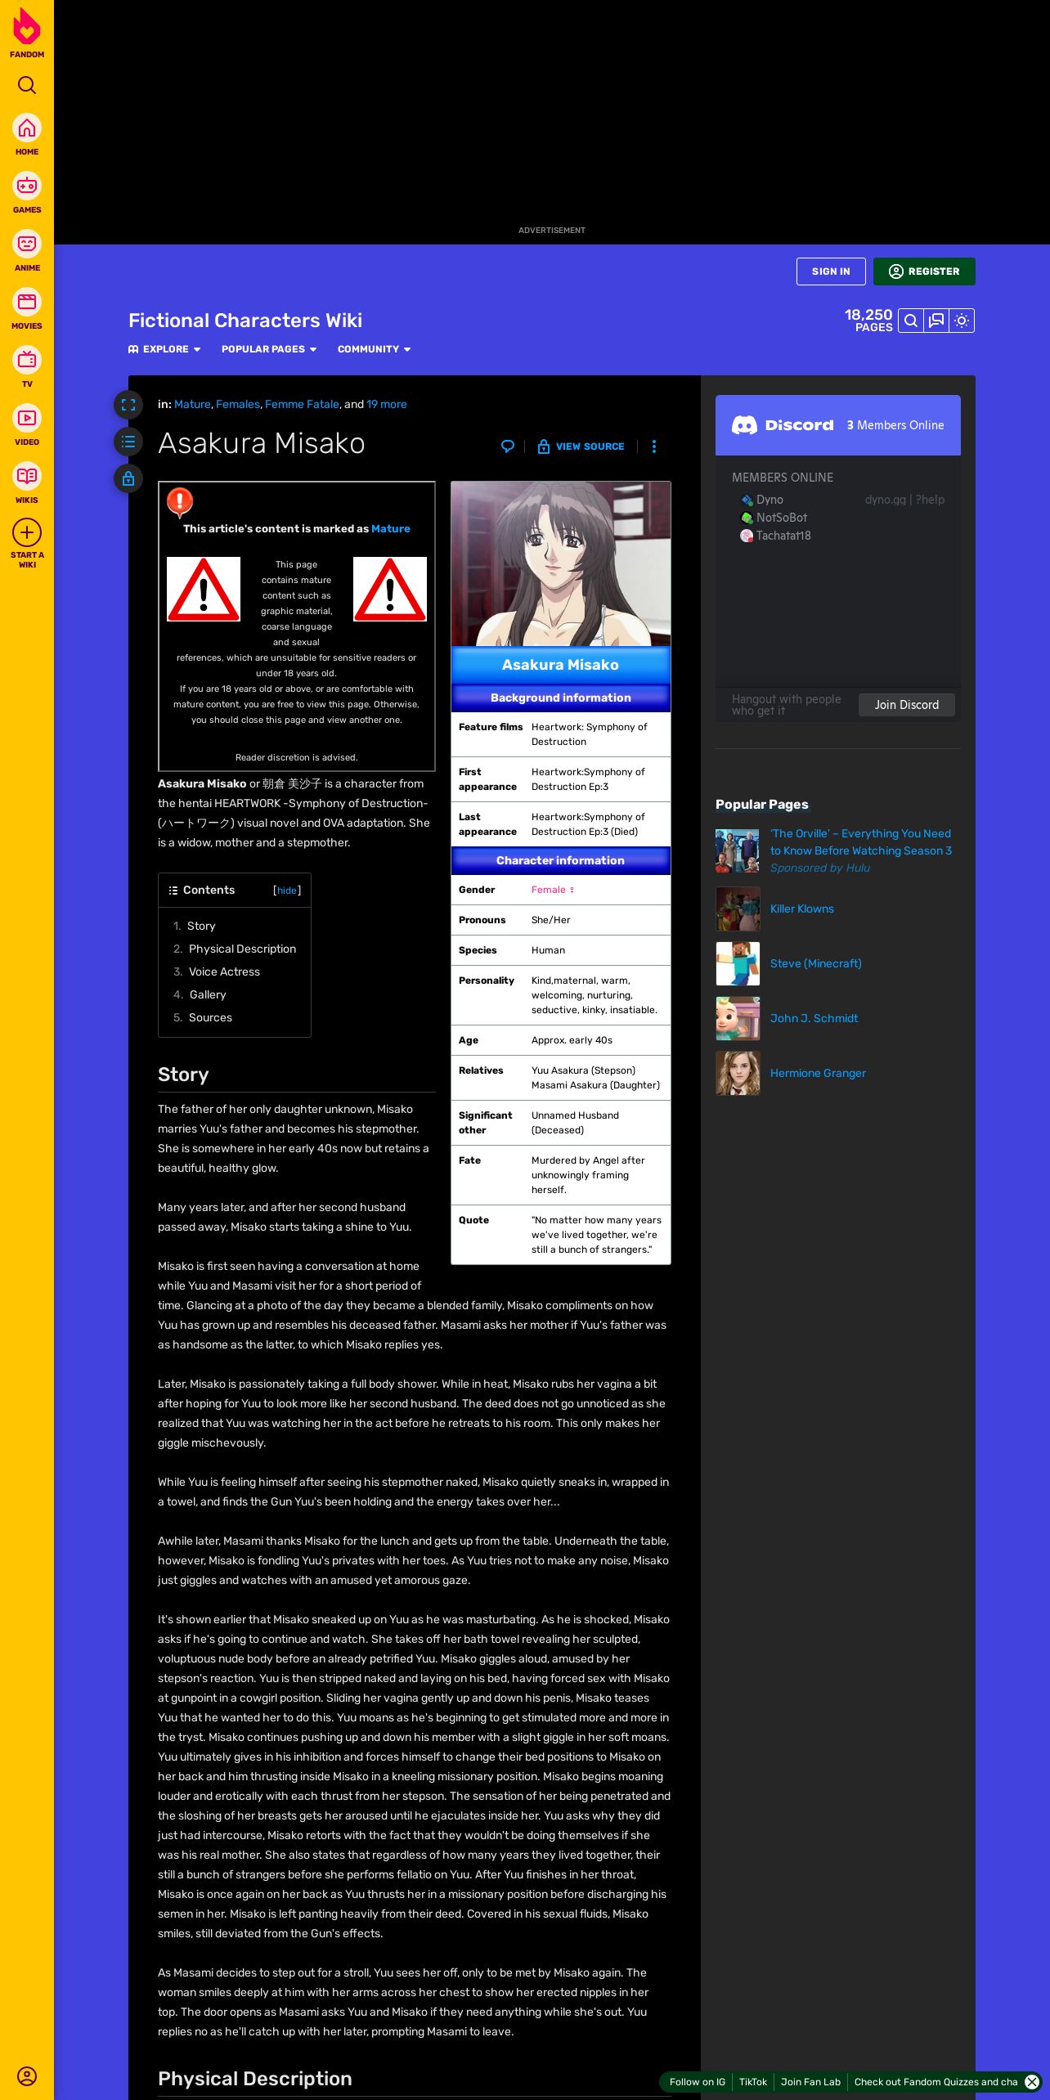Open the Femme Fatale category link
1050x2100 pixels.
302,404
